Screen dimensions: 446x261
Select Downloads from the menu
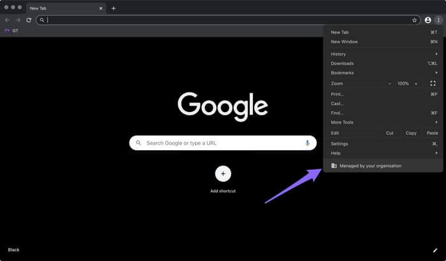342,64
